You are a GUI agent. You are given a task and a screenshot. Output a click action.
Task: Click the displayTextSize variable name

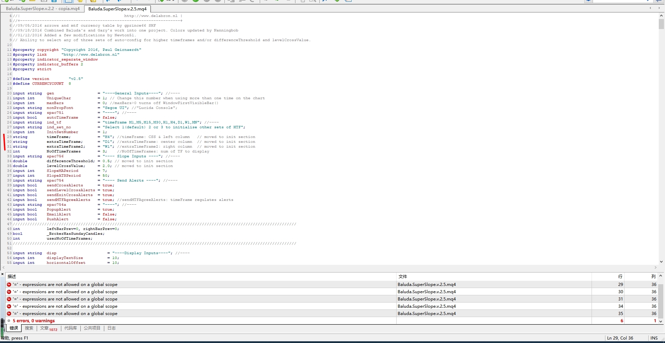[x=65, y=258]
